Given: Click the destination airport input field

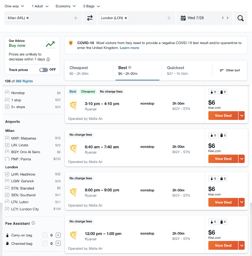Looking at the screenshot, I should (x=136, y=18).
